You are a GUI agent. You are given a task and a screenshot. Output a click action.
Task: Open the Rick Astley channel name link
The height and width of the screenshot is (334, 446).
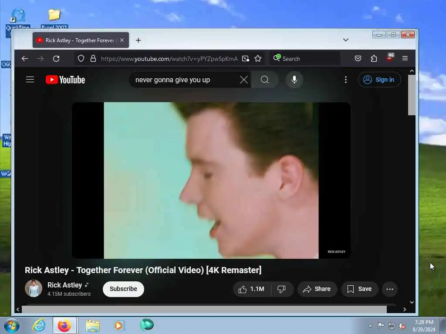tap(64, 285)
